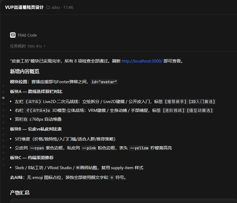Image resolution: width=237 pixels, height=203 pixels.
Task: Click the [推荐新手] [2D入门首选] tag code
Action: click(190, 101)
